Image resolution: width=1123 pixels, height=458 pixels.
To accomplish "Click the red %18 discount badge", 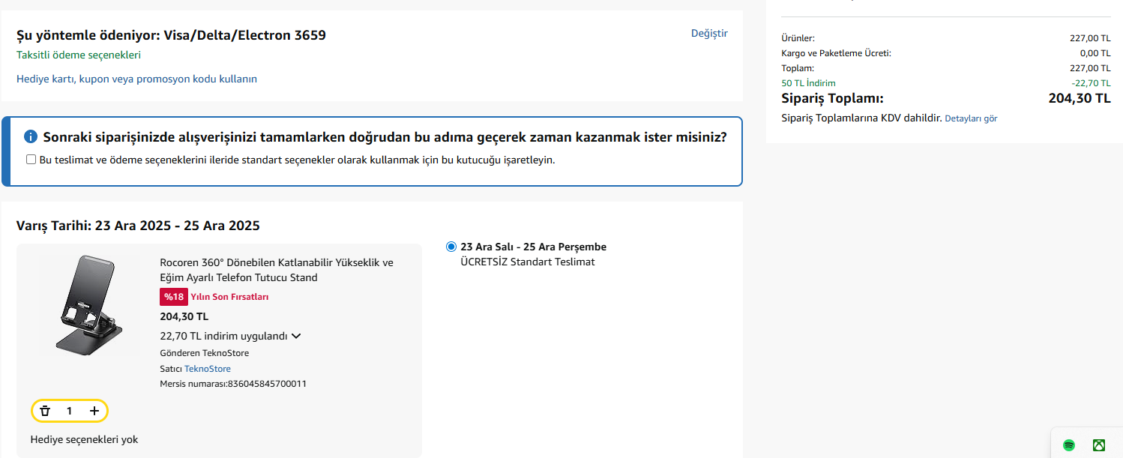I will tap(173, 297).
